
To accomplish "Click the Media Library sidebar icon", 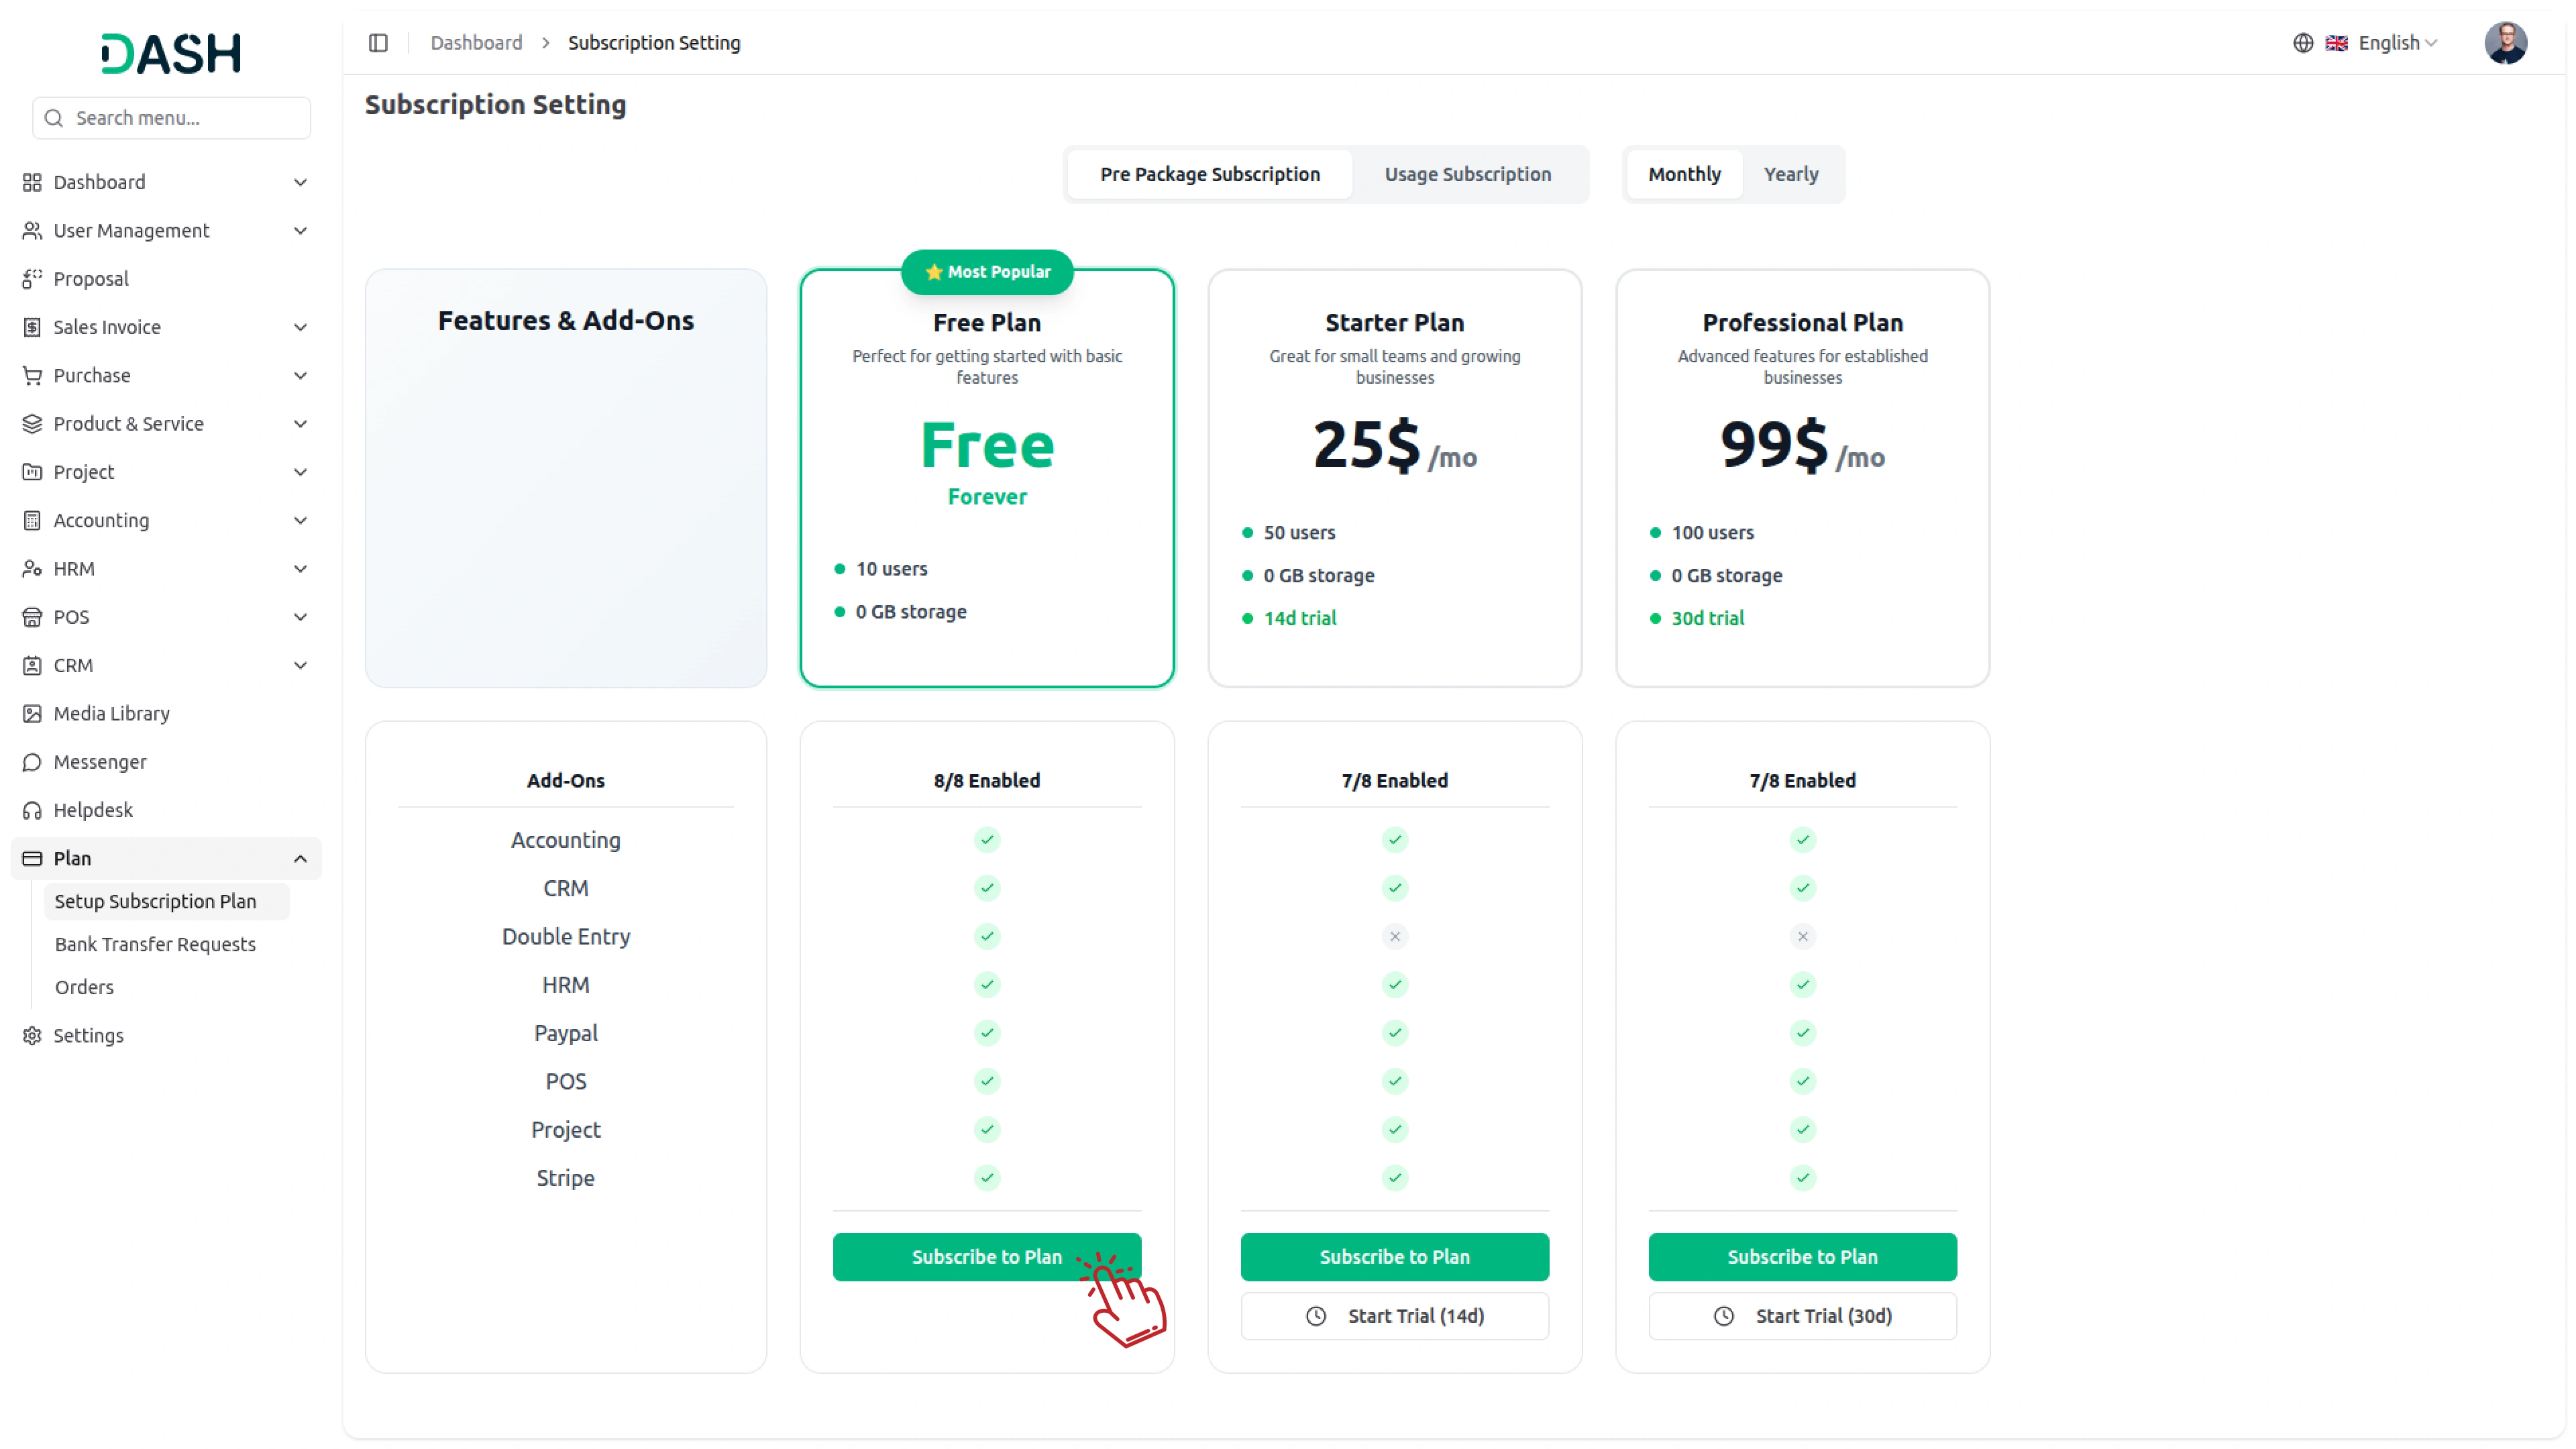I will [32, 713].
